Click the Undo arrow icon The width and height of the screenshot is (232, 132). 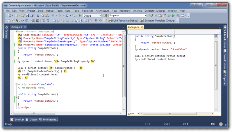coord(53,15)
